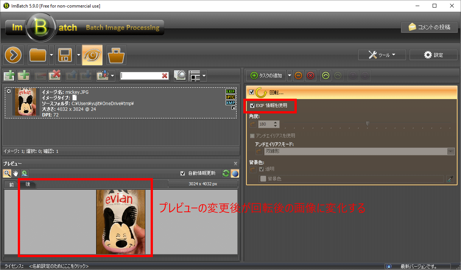Open the image preview panel (eye icon)
Viewport: 461px width, 270px height.
pyautogui.click(x=92, y=55)
